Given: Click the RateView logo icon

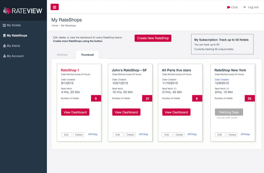Looking at the screenshot, I should click(x=7, y=11).
